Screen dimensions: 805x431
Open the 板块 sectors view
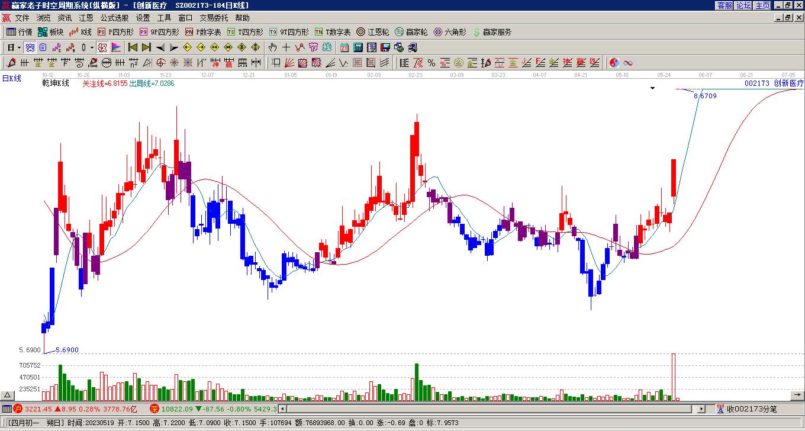click(50, 32)
